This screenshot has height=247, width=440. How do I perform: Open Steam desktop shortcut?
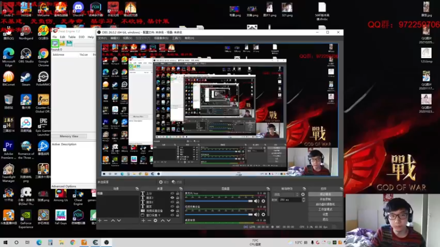pyautogui.click(x=26, y=79)
